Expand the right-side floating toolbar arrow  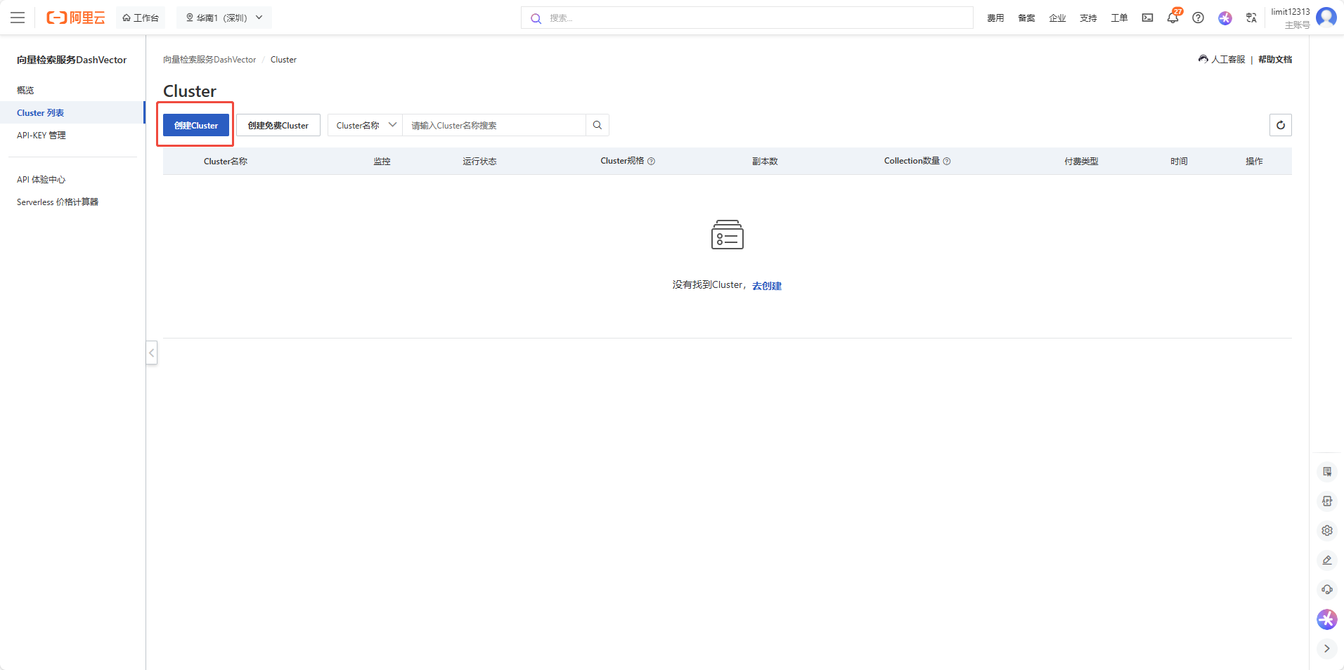(1326, 648)
